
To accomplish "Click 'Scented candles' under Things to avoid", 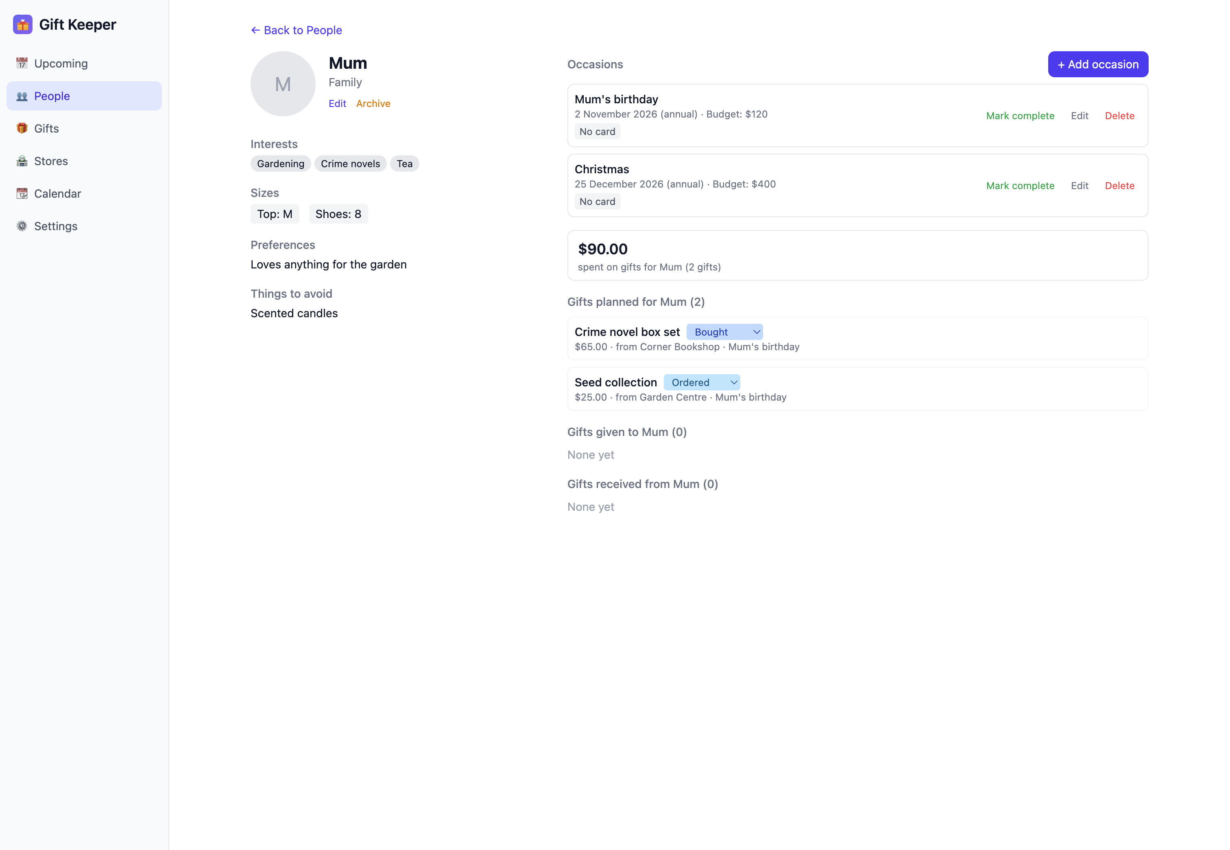I will 294,313.
